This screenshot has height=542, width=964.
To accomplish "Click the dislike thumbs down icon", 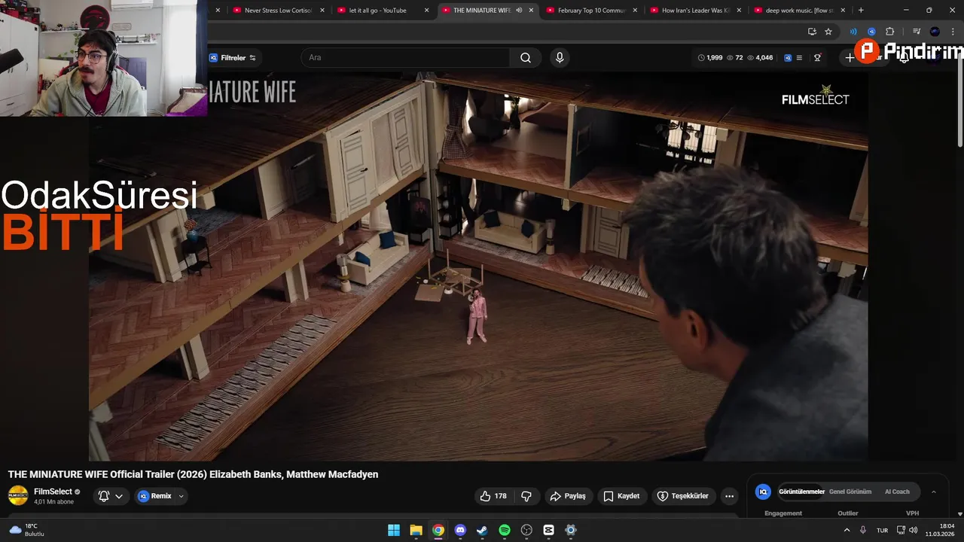I will point(526,496).
